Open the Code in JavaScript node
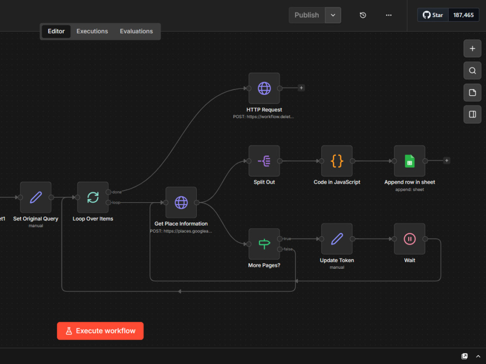Viewport: 486px width, 364px height. click(337, 161)
